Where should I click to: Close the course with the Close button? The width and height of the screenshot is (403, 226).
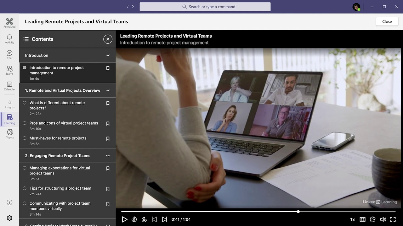(x=387, y=21)
